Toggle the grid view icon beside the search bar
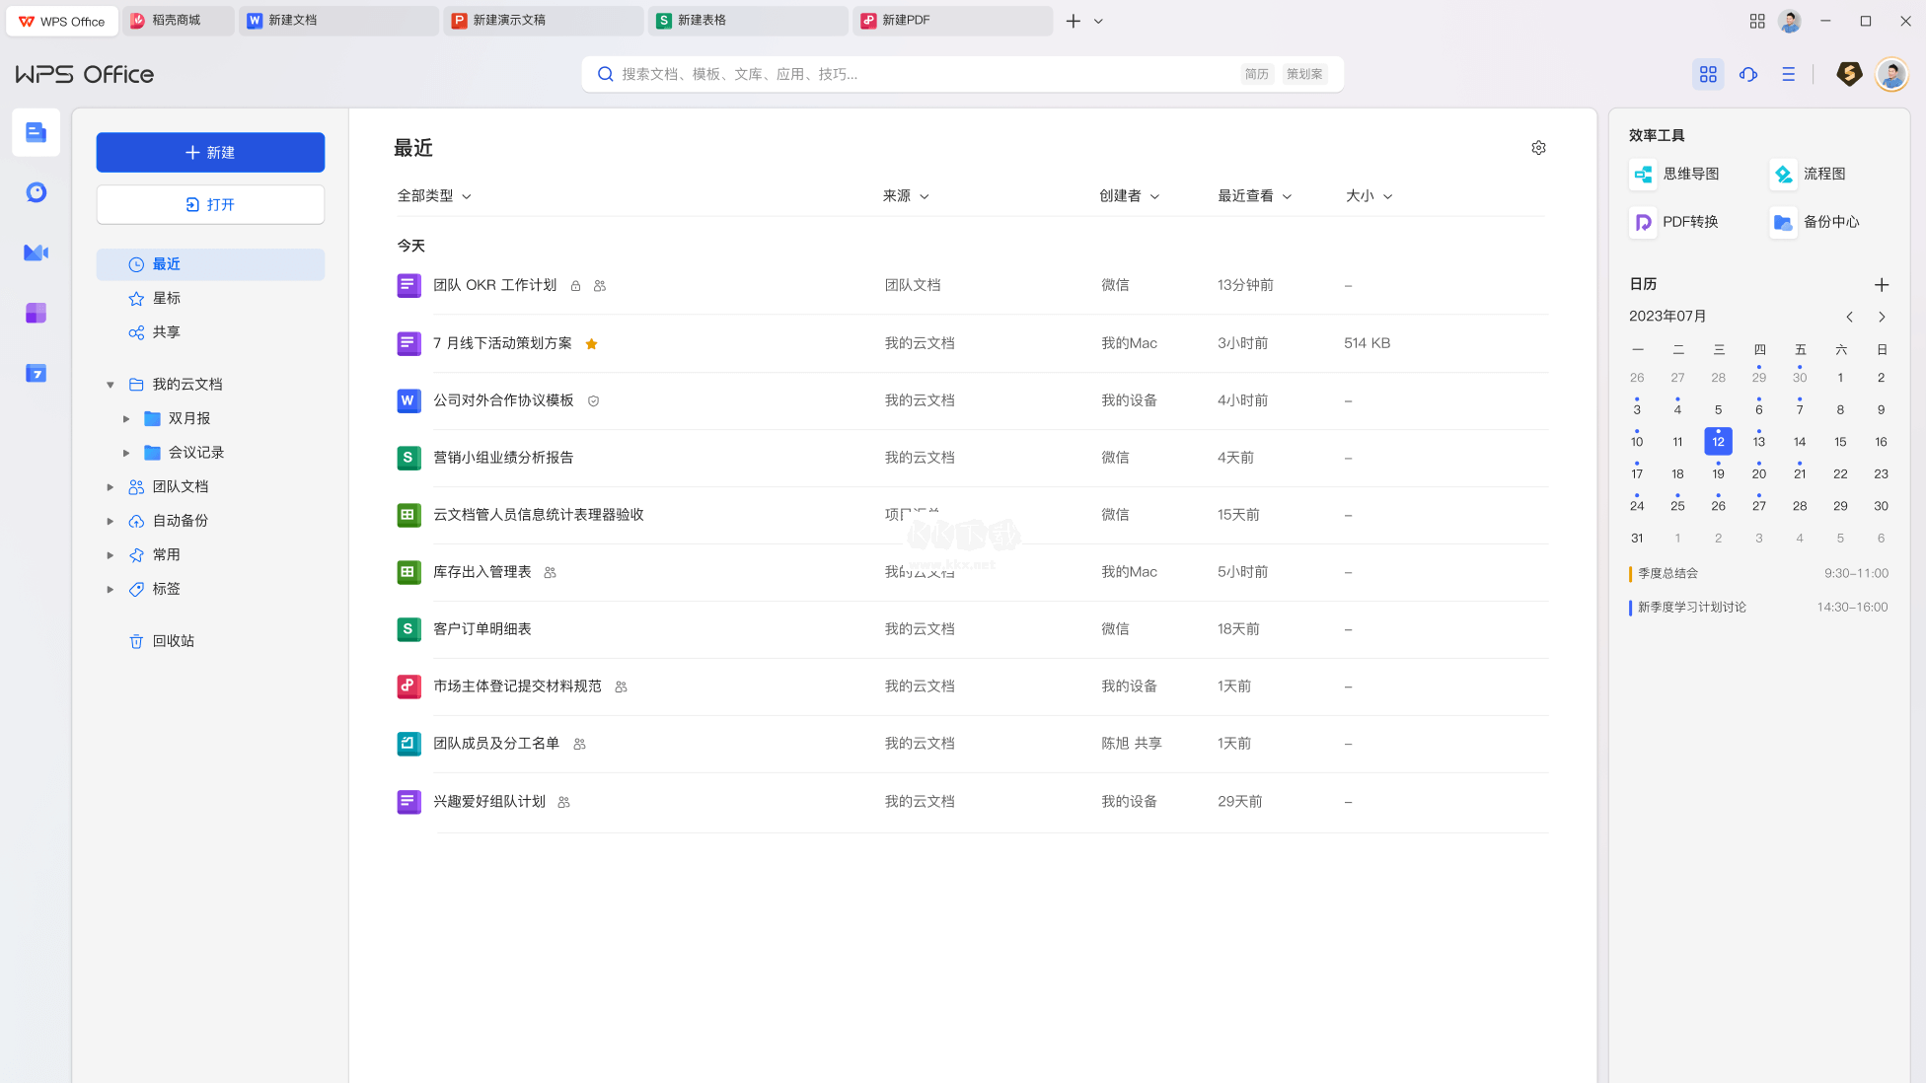This screenshot has height=1083, width=1926. coord(1708,74)
